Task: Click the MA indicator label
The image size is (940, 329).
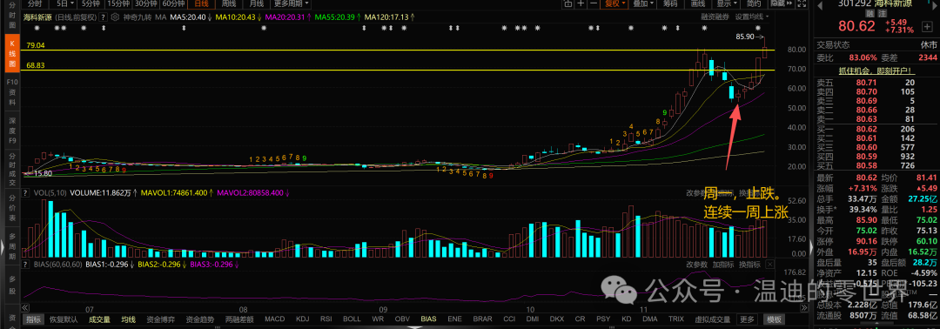Action: (160, 17)
